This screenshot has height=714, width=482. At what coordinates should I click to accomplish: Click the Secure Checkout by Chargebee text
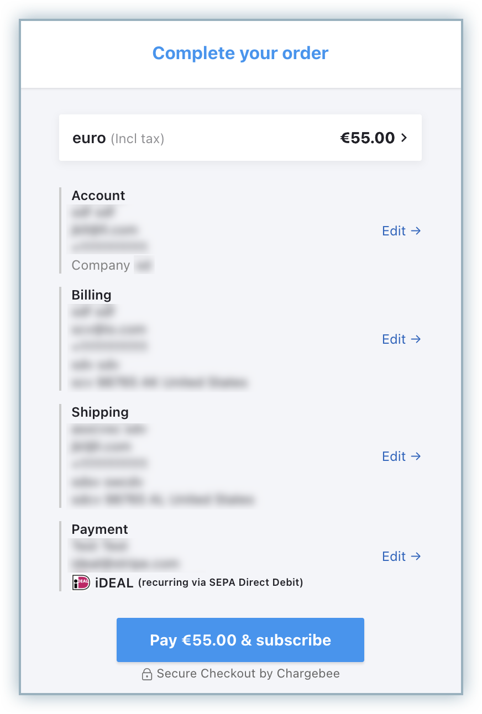pos(248,674)
